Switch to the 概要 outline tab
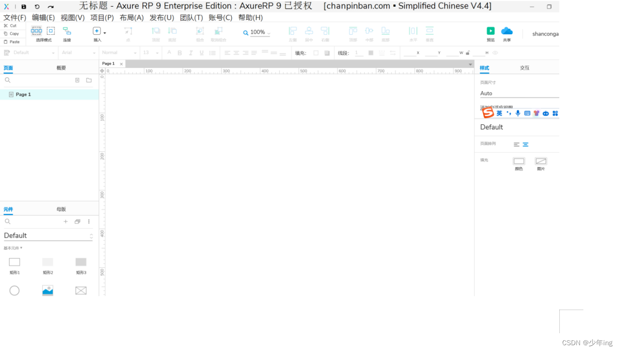Image resolution: width=620 pixels, height=351 pixels. [x=61, y=68]
